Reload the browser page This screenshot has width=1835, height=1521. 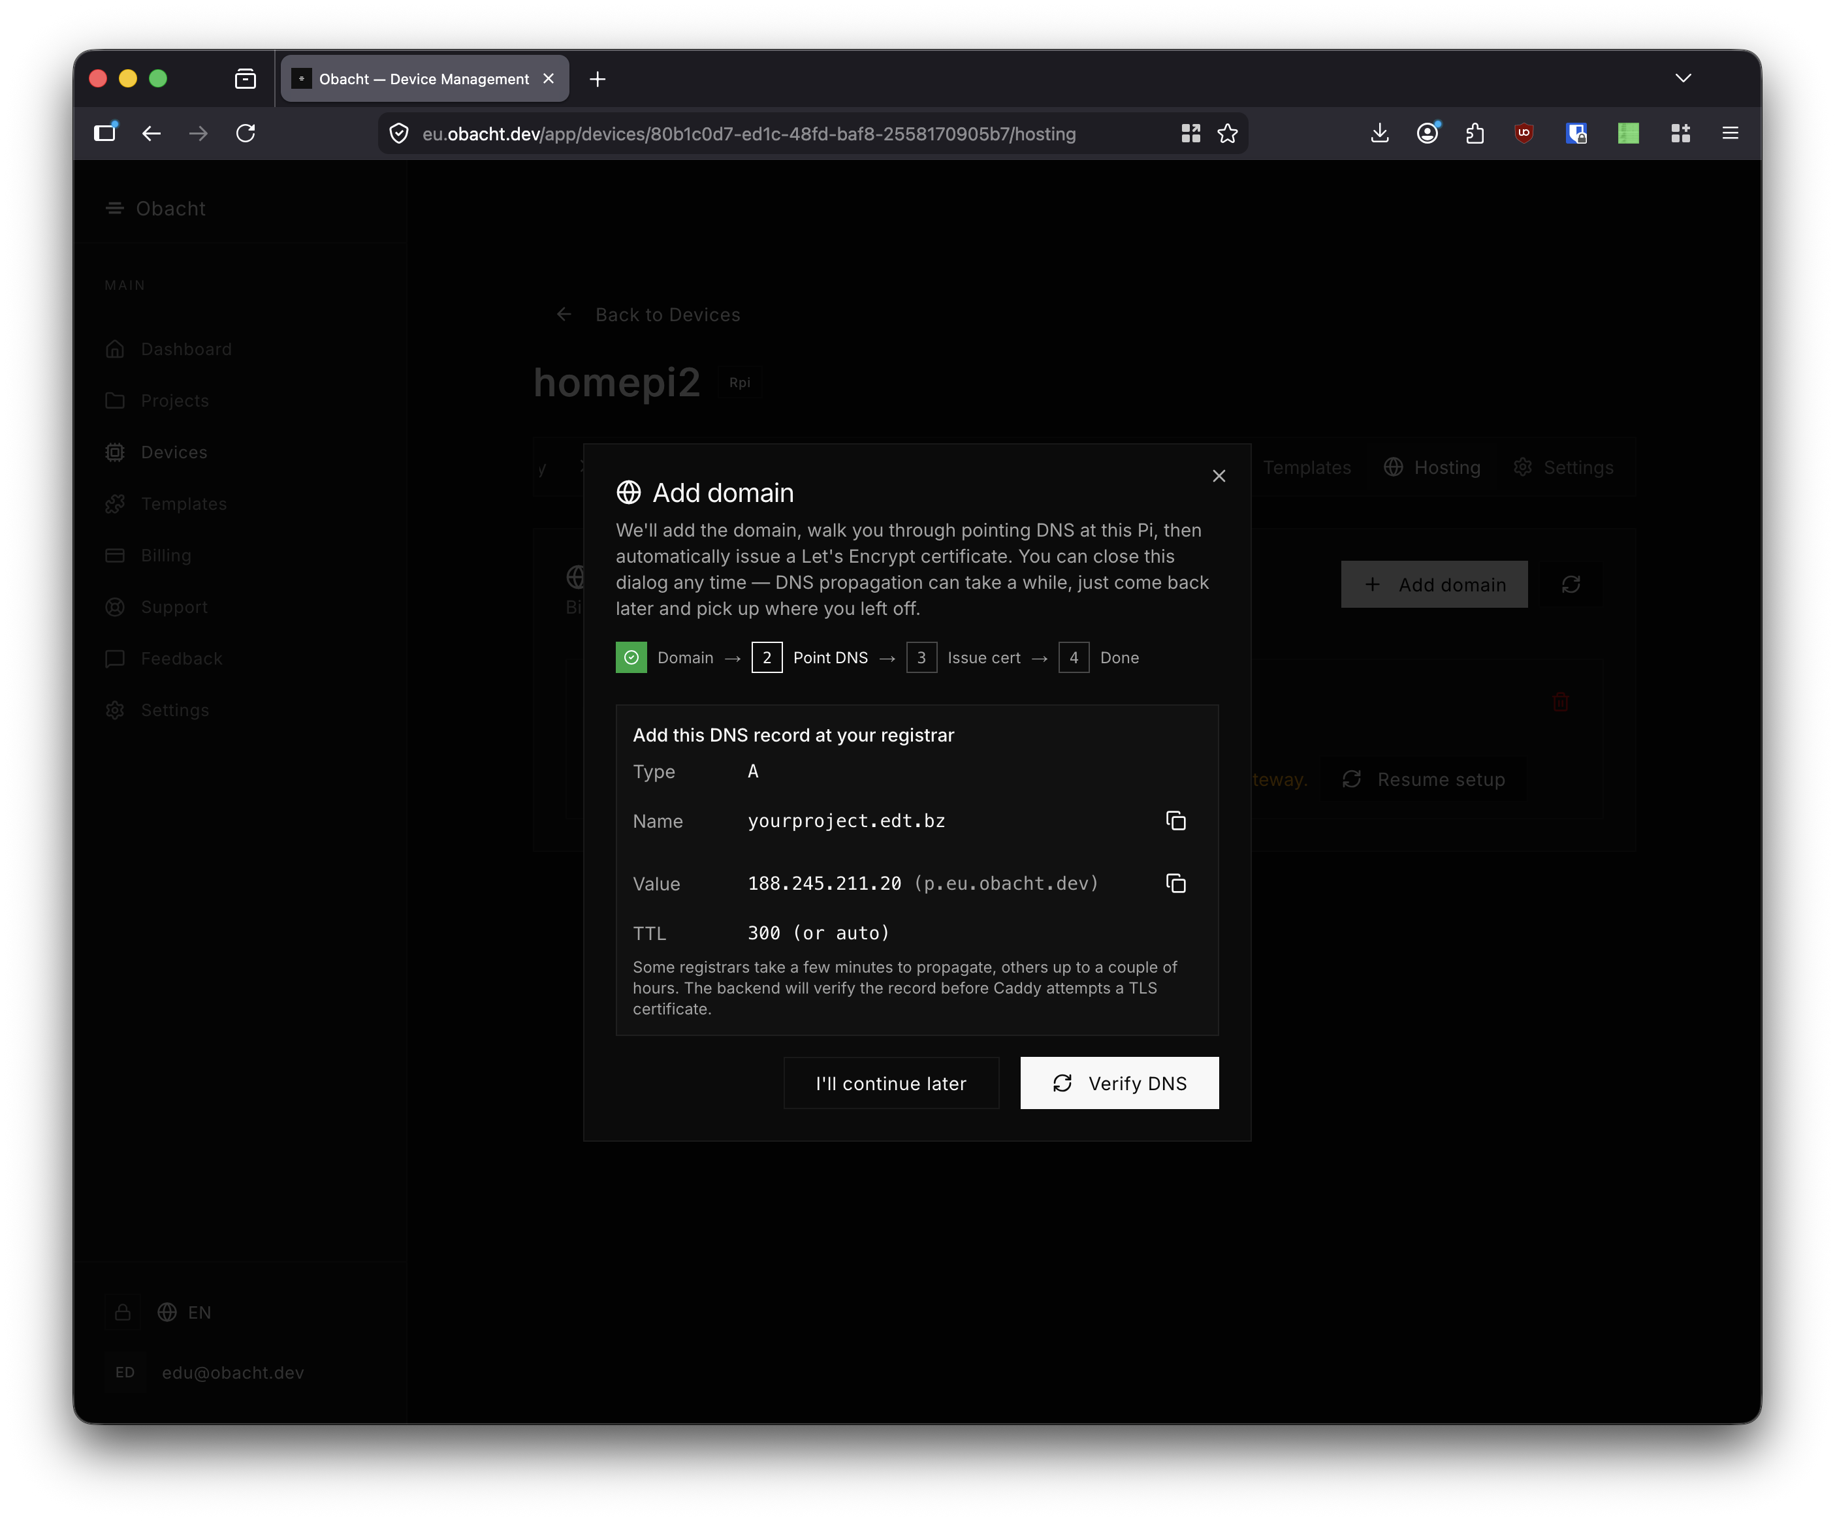[246, 133]
